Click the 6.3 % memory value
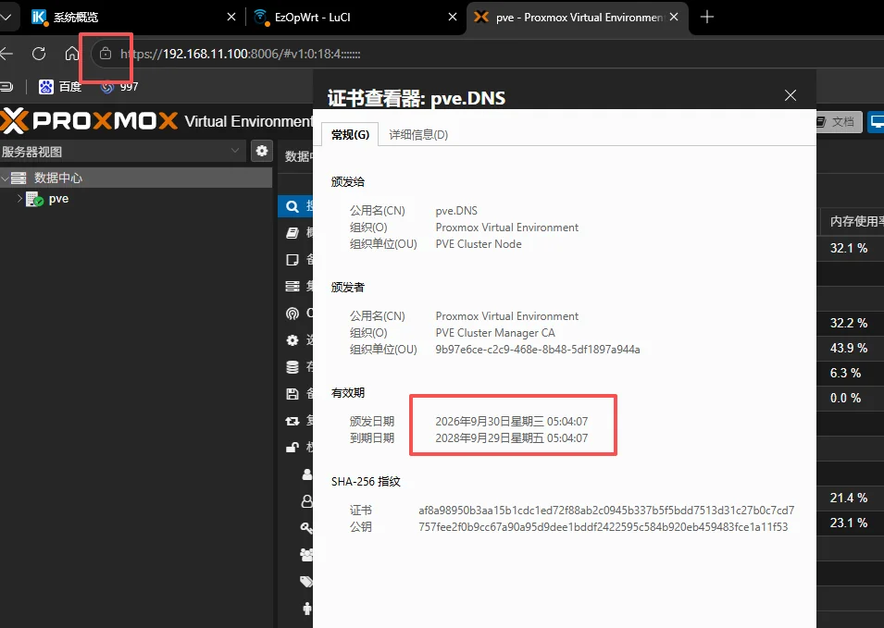This screenshot has width=884, height=628. [x=845, y=373]
